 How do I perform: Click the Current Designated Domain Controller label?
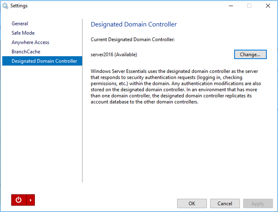tap(133, 40)
